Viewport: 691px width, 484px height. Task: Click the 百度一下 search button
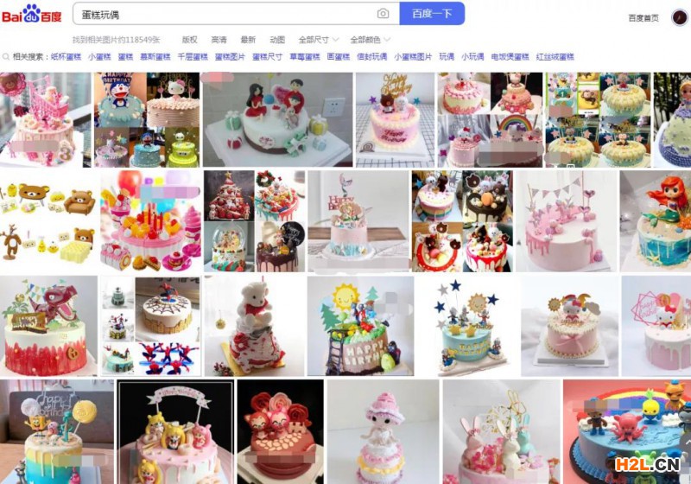point(432,14)
